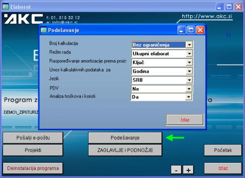Open the Projekti button
This screenshot has width=245, height=178.
pos(33,150)
